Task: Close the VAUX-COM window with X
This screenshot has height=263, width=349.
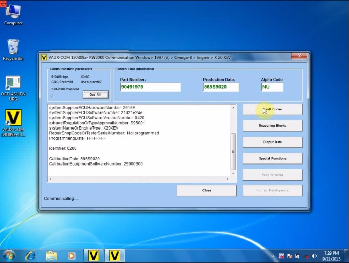Action: pyautogui.click(x=299, y=56)
